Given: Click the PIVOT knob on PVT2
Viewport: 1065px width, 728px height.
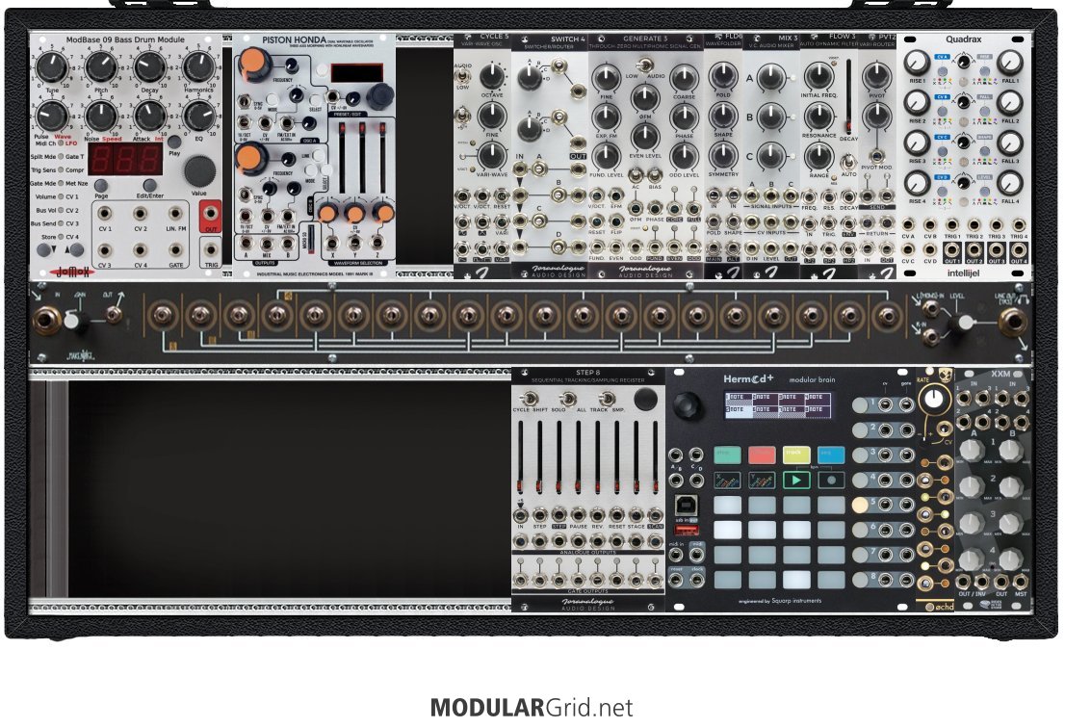Looking at the screenshot, I should [x=877, y=77].
